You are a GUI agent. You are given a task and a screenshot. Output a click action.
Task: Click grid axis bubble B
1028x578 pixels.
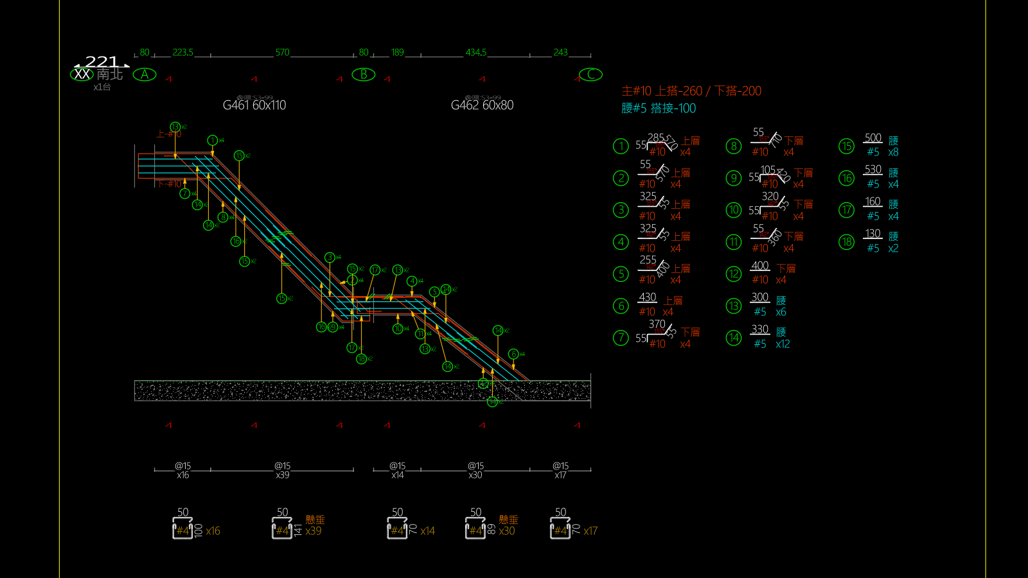pos(364,74)
